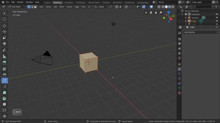
Task: Select the Shrink/Fatten tool
Action: pyautogui.click(x=4, y=116)
